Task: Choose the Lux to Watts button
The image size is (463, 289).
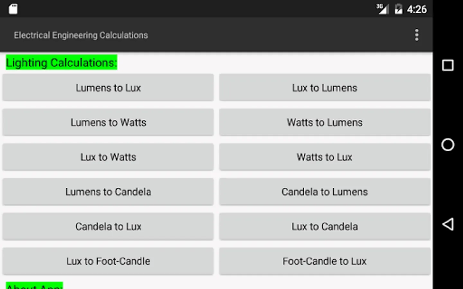Action: pyautogui.click(x=108, y=157)
